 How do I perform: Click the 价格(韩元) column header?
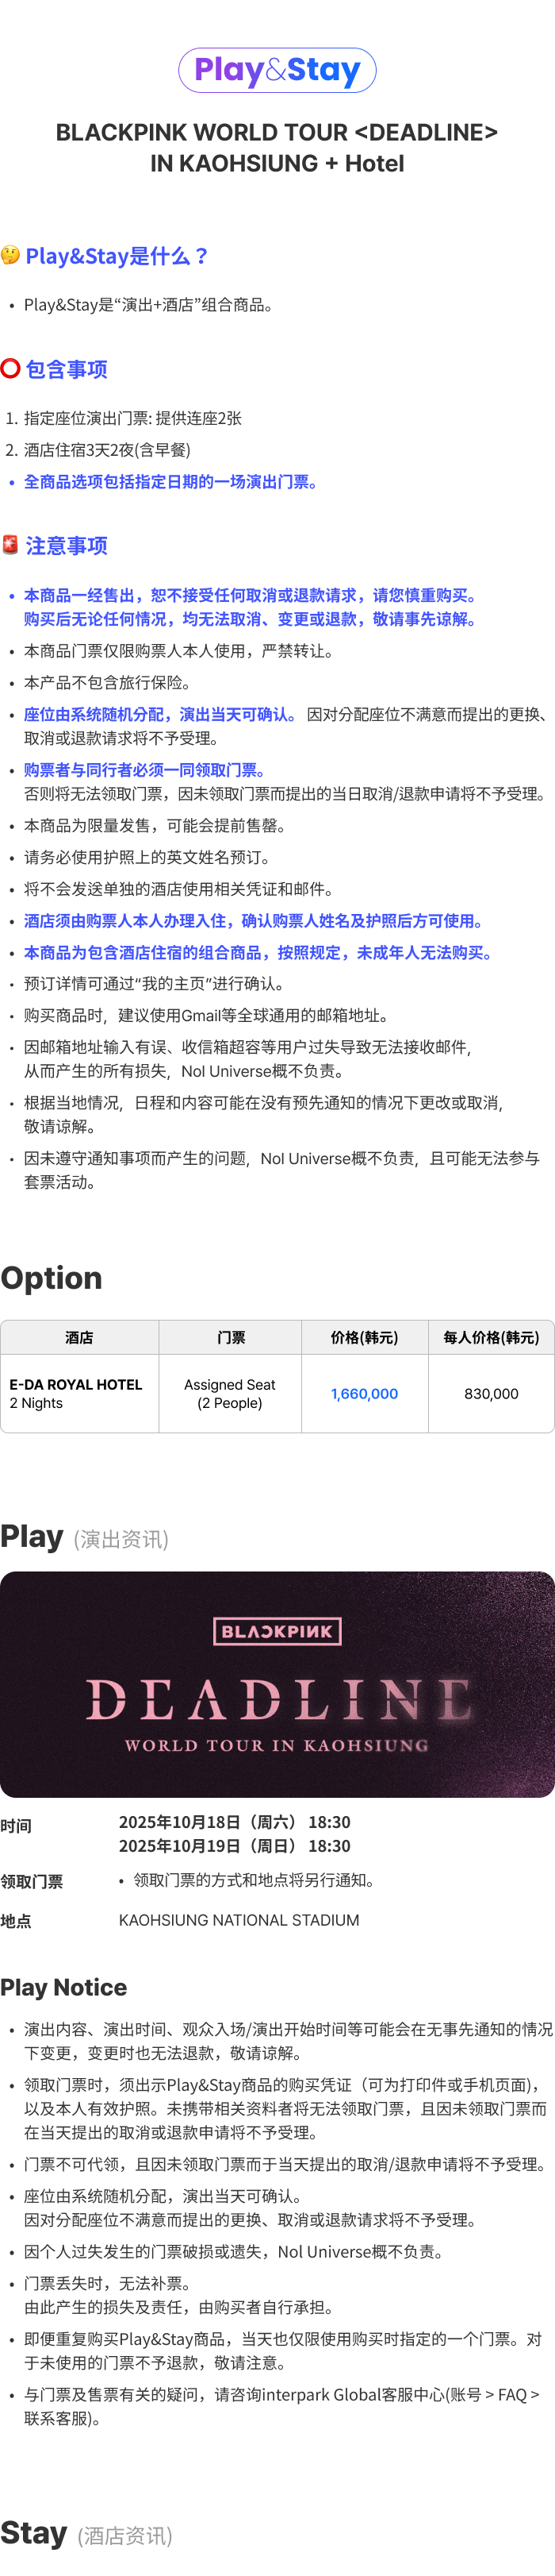365,1337
